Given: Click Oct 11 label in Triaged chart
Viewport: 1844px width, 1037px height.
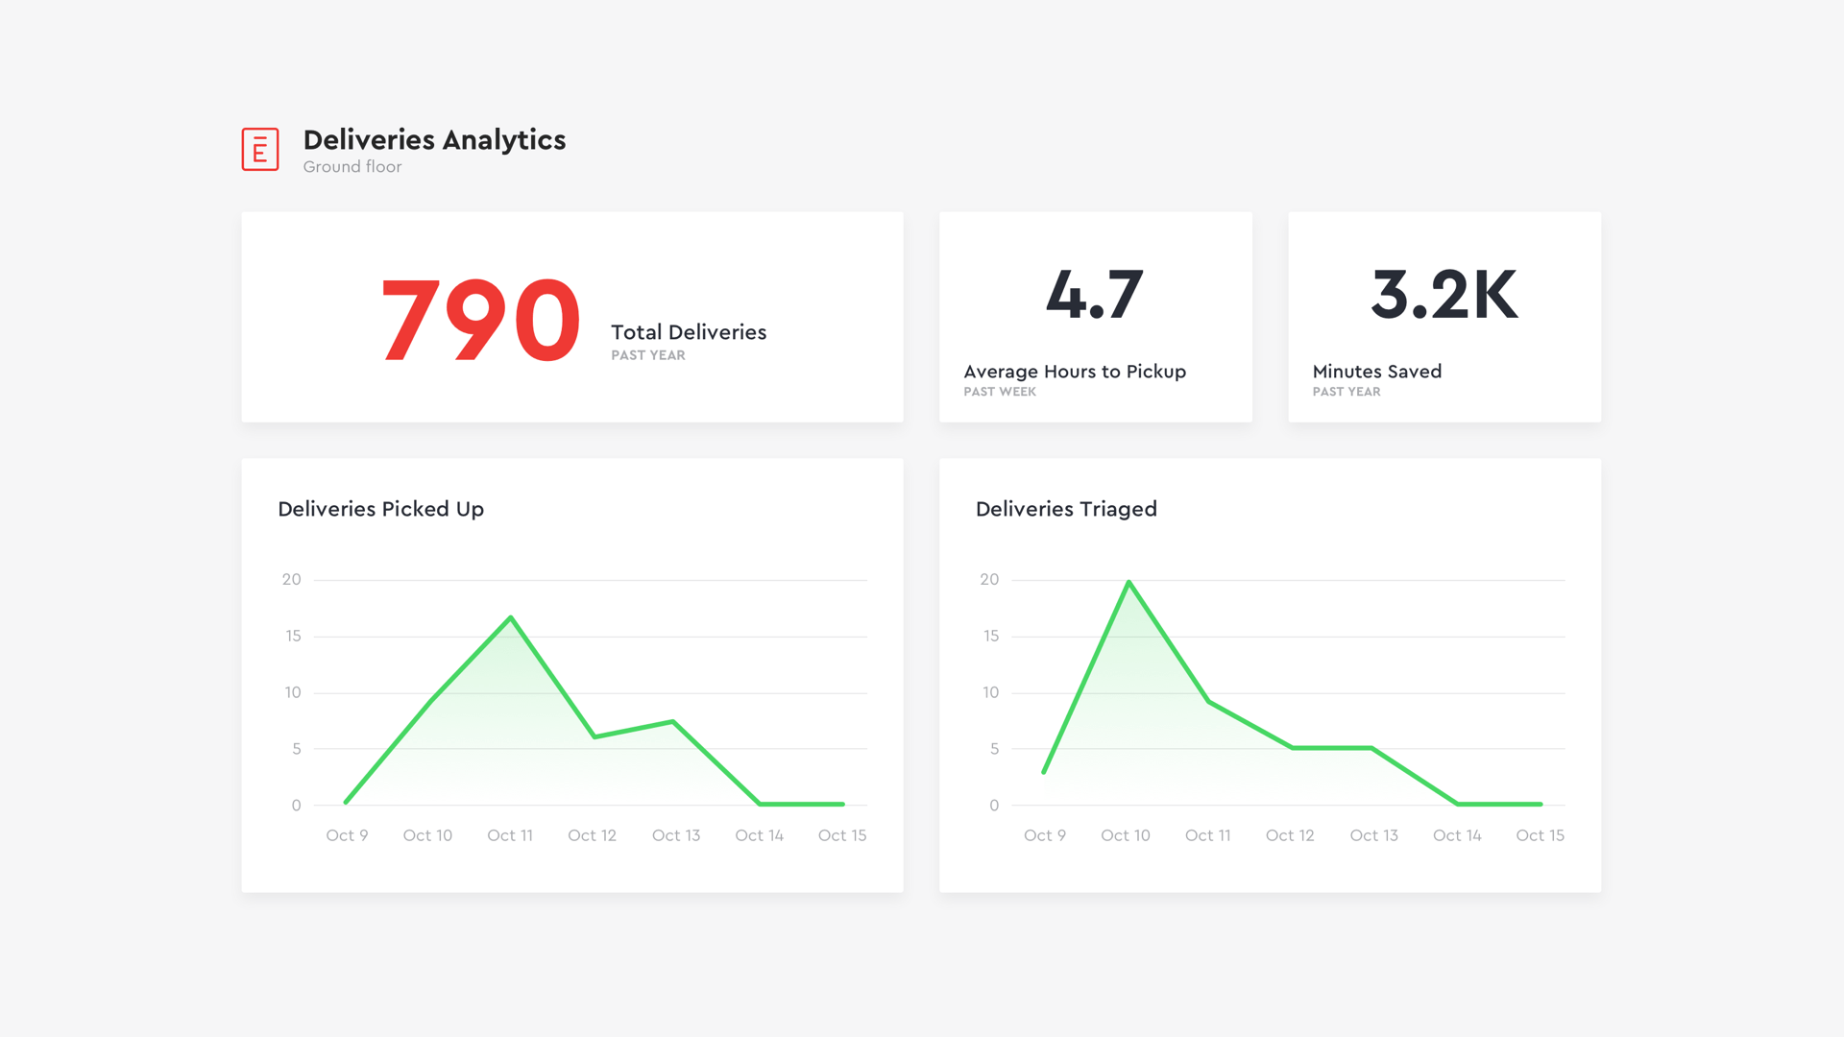Looking at the screenshot, I should (x=1208, y=835).
